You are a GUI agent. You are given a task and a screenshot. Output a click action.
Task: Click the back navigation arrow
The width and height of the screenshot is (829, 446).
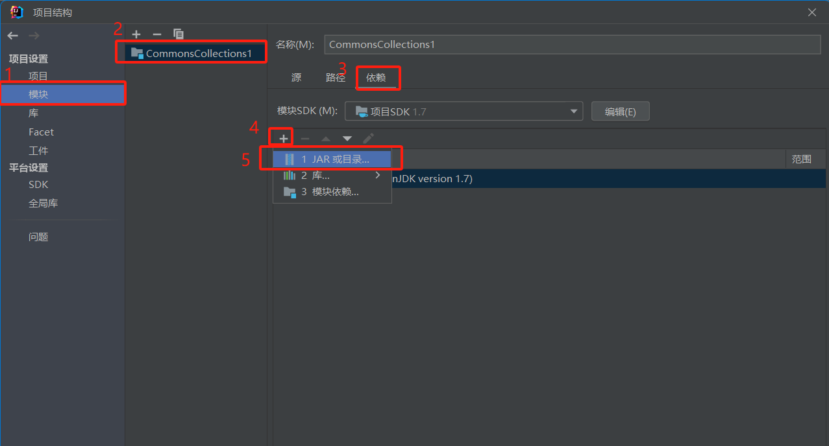(13, 36)
